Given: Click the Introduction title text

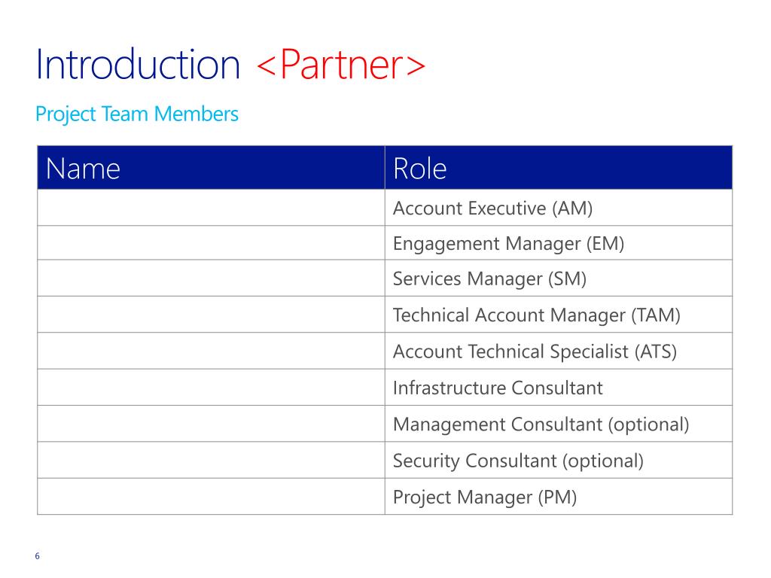Looking at the screenshot, I should (138, 65).
